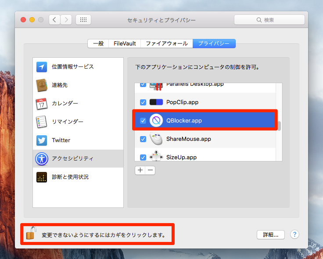Open help with the question mark button
The width and height of the screenshot is (323, 259).
[x=294, y=234]
